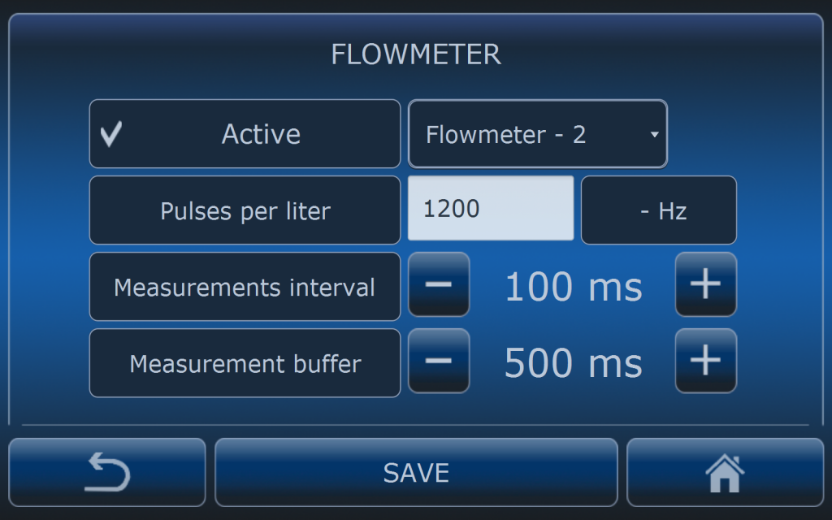The height and width of the screenshot is (520, 832).
Task: Click the Pulses per liter label
Action: [x=245, y=211]
